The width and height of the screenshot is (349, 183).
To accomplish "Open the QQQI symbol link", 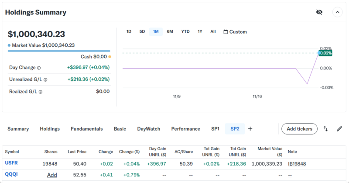I will [11, 174].
